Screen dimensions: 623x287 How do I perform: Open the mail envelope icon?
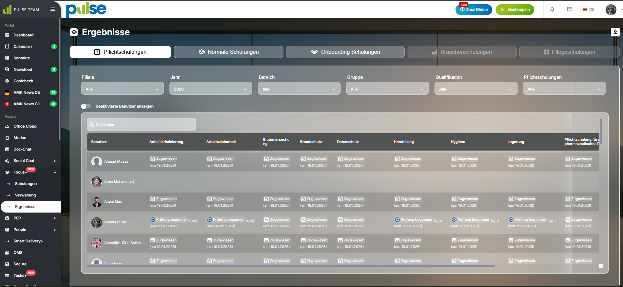570,9
